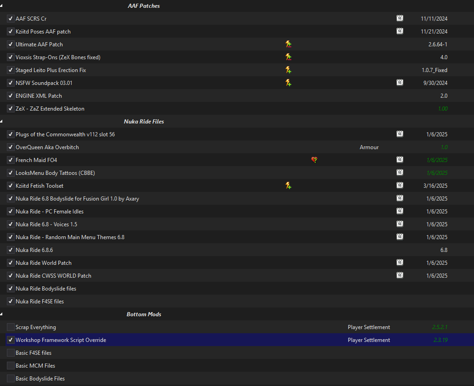This screenshot has width=474, height=386.
Task: Click version 4.0 of Vioxsis Strap-Ons
Action: click(x=444, y=57)
